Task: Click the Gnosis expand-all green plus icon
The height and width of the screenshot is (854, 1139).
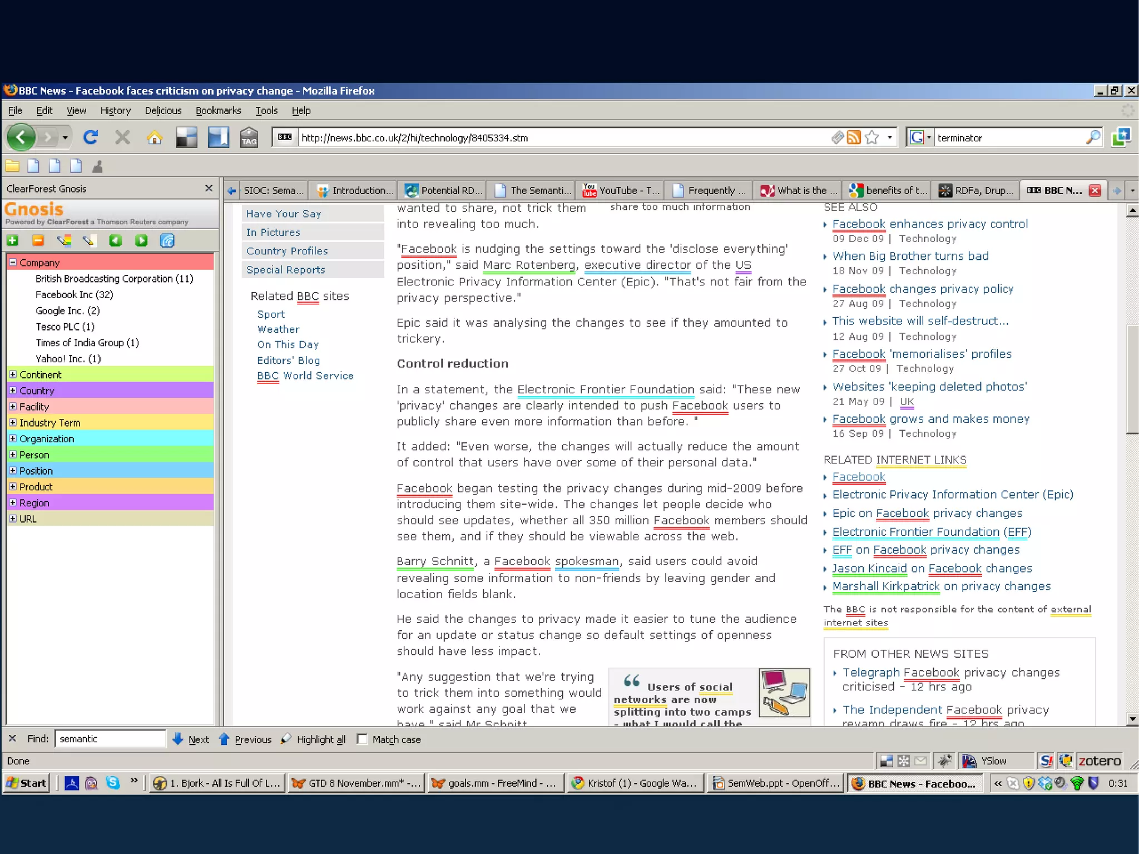Action: (x=13, y=240)
